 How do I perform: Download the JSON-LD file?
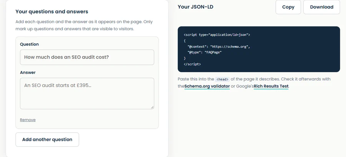click(321, 7)
